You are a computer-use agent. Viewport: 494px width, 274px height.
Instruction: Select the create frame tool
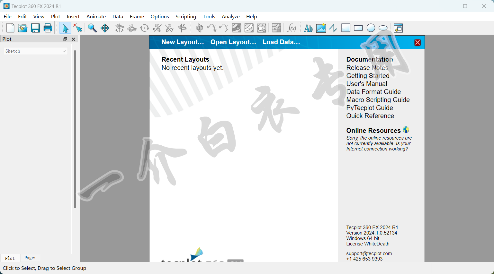pyautogui.click(x=398, y=28)
